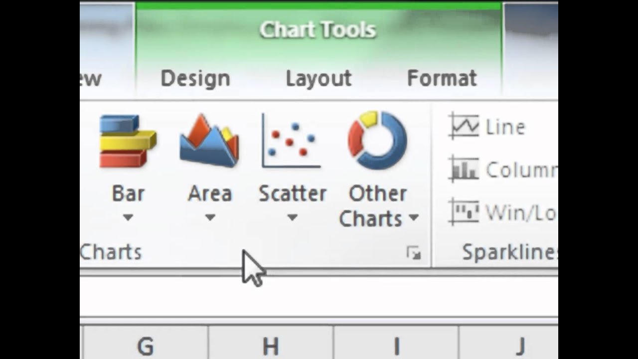Expand the Area chart dropdown arrow

pos(210,217)
